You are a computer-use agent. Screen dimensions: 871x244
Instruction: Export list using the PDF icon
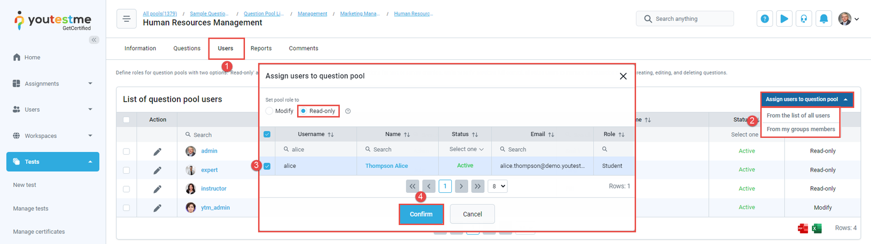[802, 228]
